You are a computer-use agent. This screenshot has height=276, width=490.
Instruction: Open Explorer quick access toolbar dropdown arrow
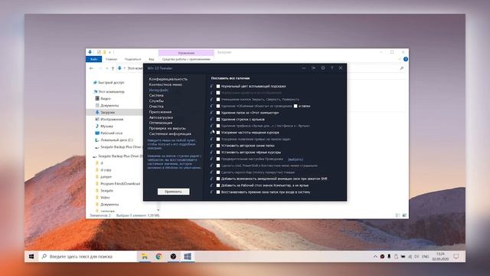(x=109, y=52)
